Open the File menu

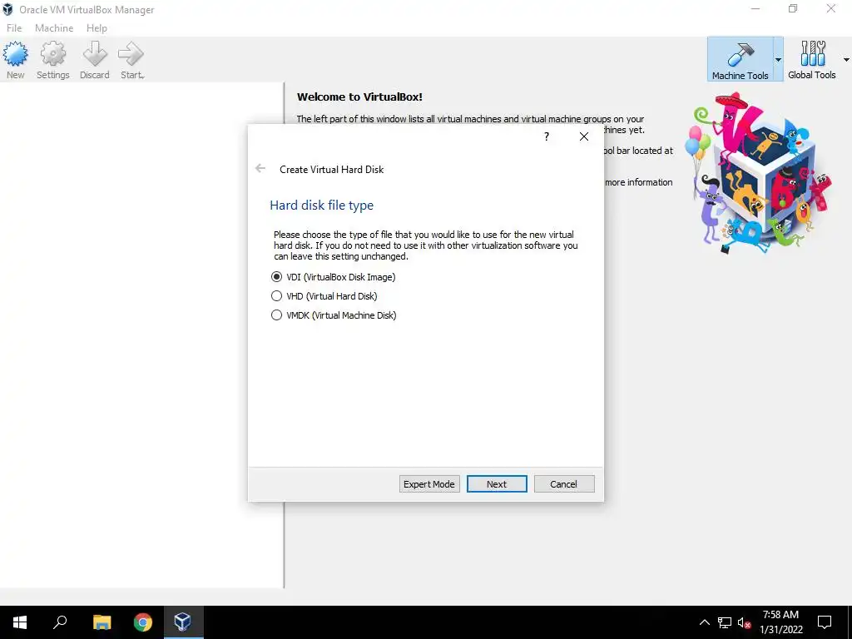(14, 28)
